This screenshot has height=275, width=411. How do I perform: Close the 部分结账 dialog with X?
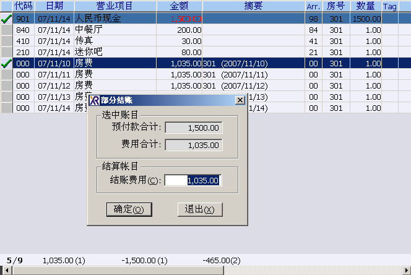(x=240, y=100)
